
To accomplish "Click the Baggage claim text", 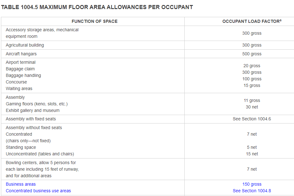I will point(20,69).
